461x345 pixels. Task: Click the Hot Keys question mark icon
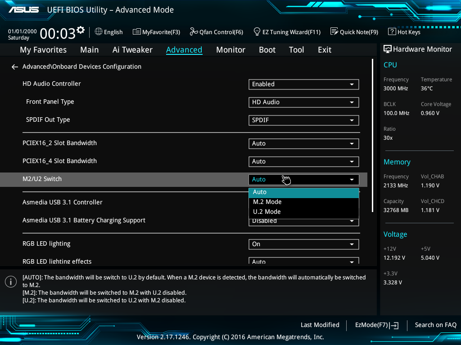pos(392,31)
